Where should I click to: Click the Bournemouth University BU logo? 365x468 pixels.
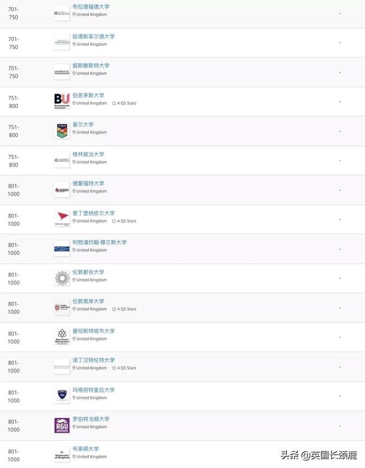pyautogui.click(x=62, y=101)
